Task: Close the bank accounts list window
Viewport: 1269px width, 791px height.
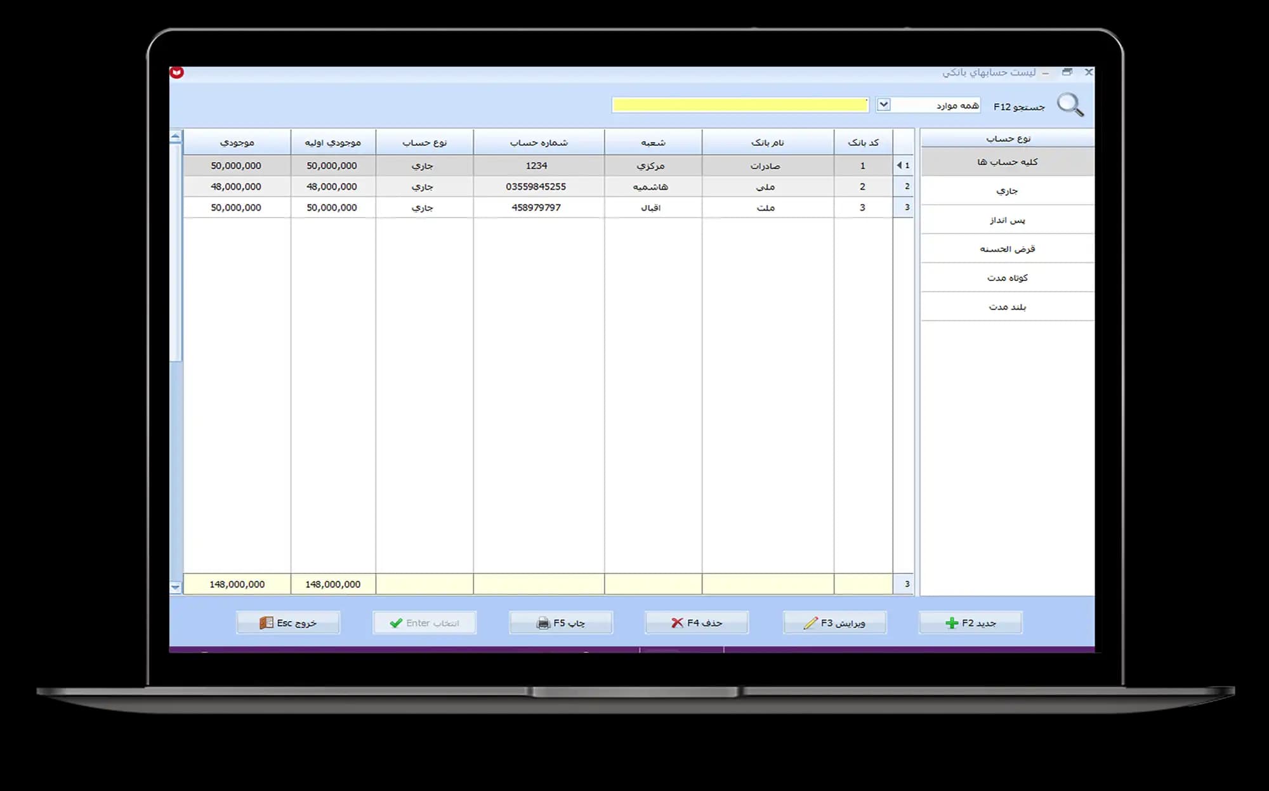Action: pyautogui.click(x=1089, y=72)
